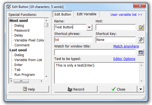Screen dimensions: 152x105
Task: Select the Comment function
Action: 22,45
